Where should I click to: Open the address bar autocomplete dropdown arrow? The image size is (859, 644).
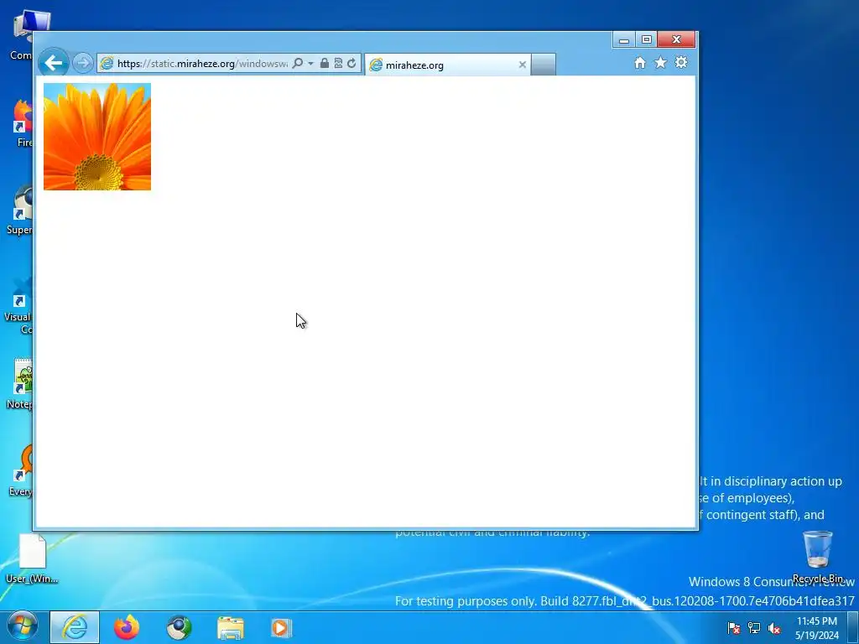pos(310,64)
